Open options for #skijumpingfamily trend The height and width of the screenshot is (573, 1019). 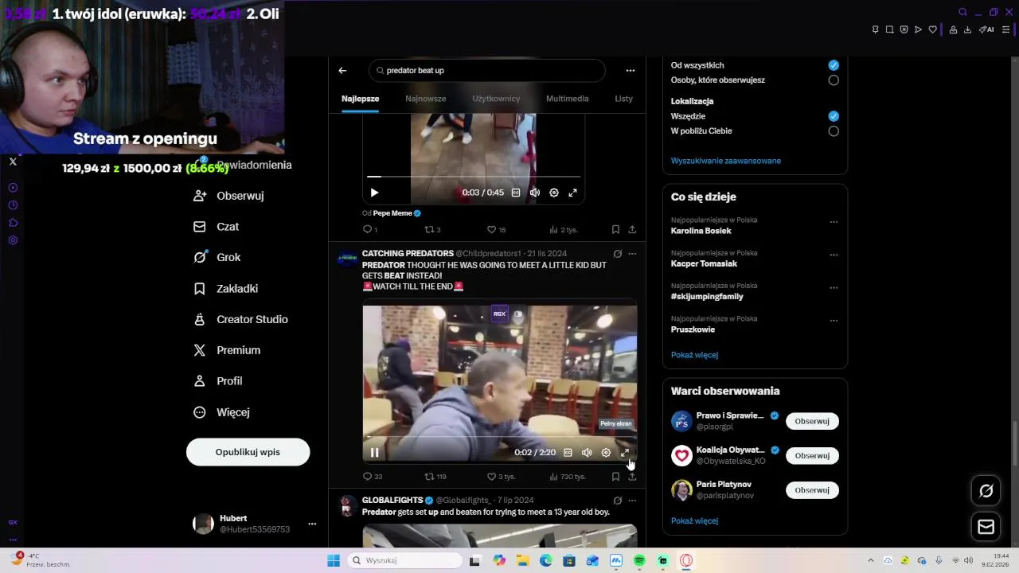point(834,287)
